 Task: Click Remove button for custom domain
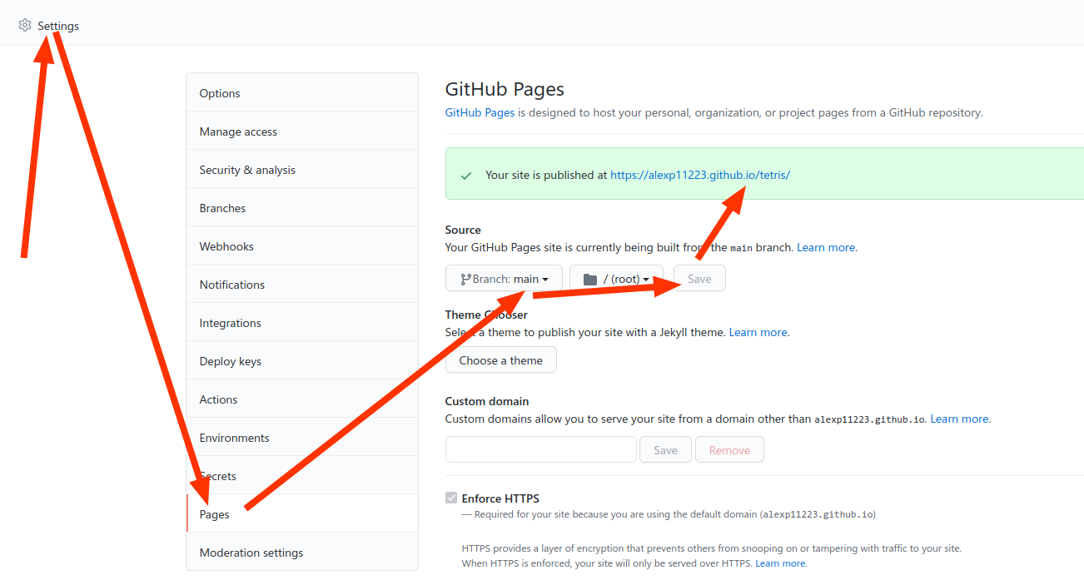729,450
